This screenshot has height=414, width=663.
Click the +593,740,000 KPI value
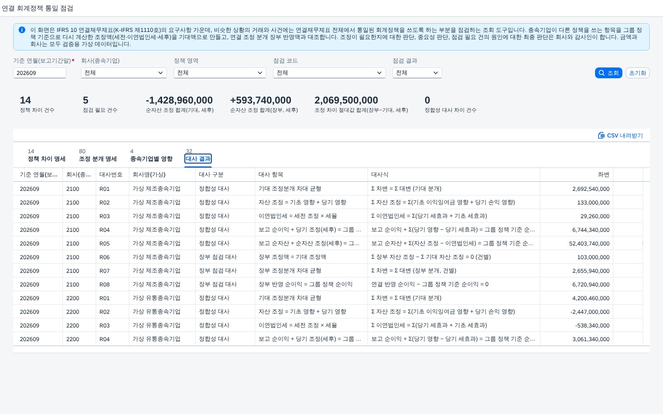click(261, 100)
